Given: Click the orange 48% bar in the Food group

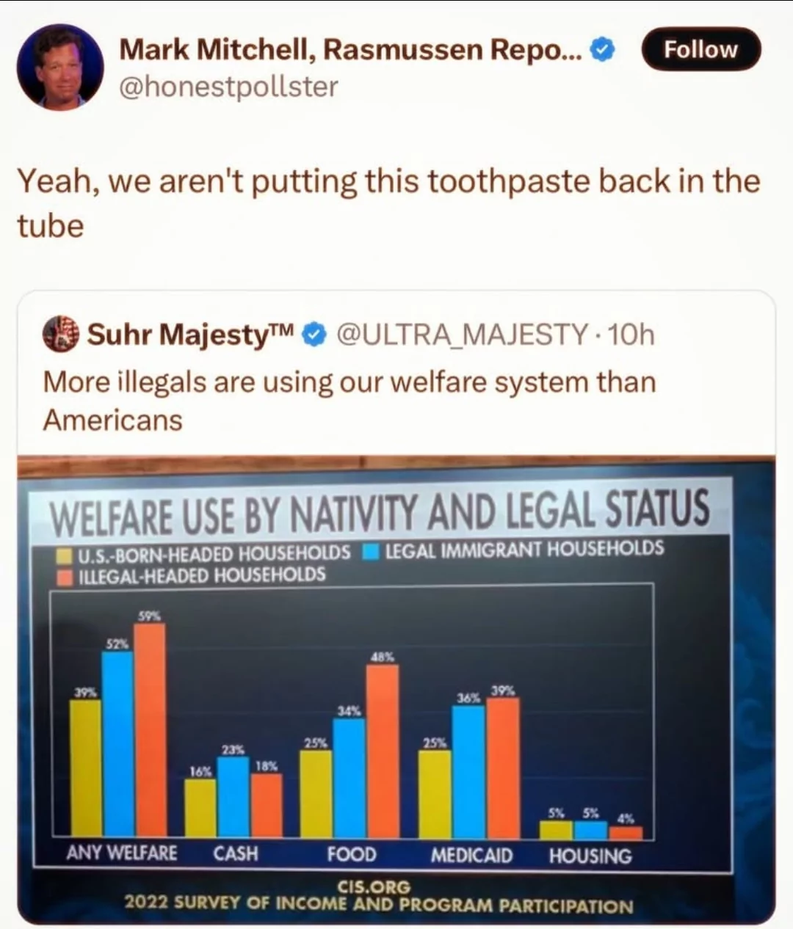Looking at the screenshot, I should pos(382,751).
